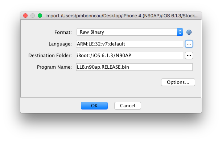Image resolution: width=222 pixels, height=142 pixels.
Task: Click the green zoom window button
Action: (40, 16)
